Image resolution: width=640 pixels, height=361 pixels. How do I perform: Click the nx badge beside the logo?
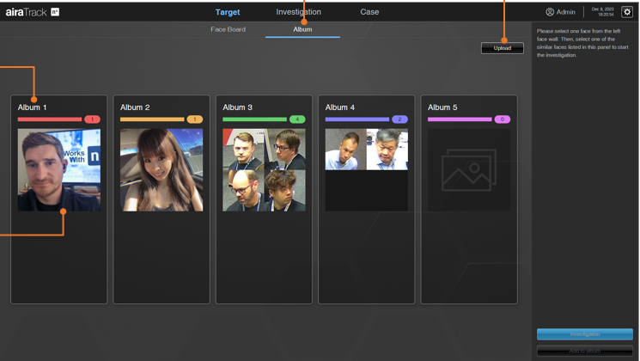[55, 12]
